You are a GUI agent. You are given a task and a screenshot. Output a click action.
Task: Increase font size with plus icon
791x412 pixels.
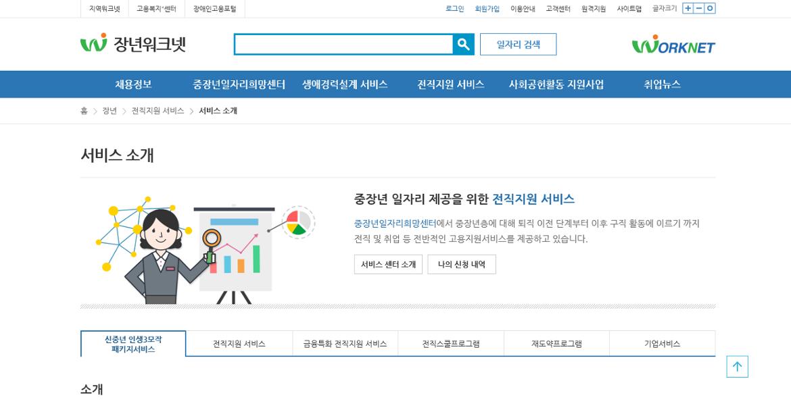pyautogui.click(x=688, y=8)
